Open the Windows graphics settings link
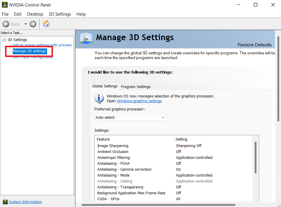This screenshot has width=281, height=207. 139,101
